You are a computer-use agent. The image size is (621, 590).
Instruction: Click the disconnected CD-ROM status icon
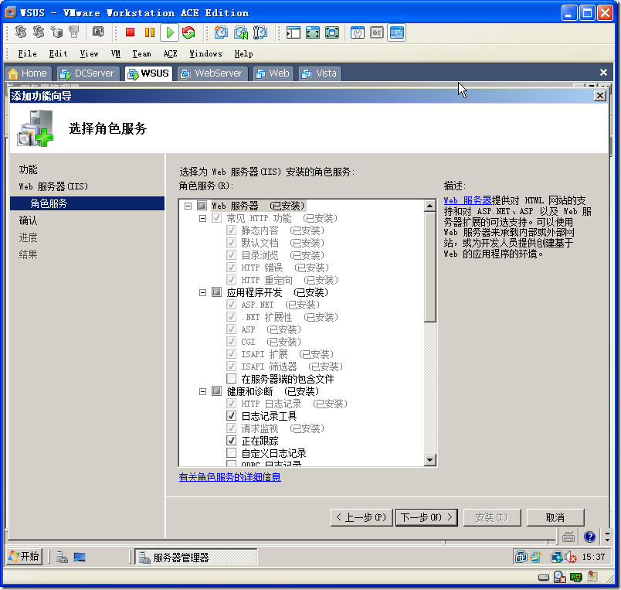560,577
